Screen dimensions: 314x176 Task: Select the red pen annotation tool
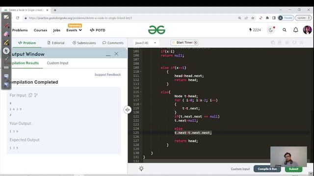tap(6, 25)
